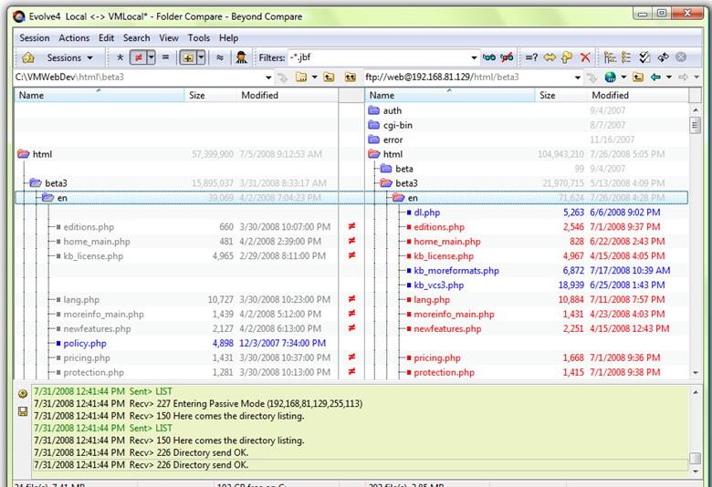Click the log panel save disk icon
712x487 pixels.
pos(23,411)
